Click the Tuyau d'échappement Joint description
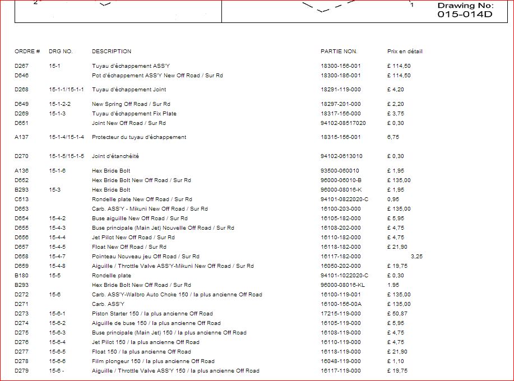Screen dimensions: 514x381 (129, 90)
